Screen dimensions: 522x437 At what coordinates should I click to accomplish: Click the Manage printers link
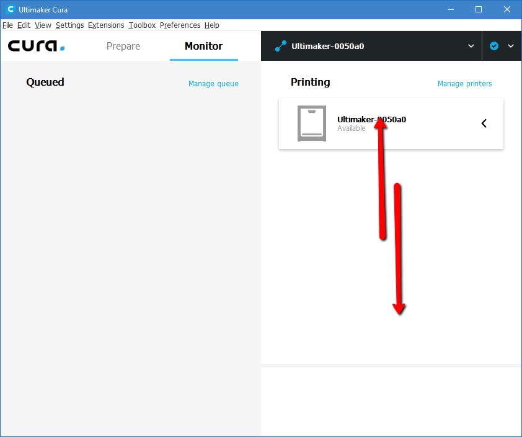coord(465,83)
